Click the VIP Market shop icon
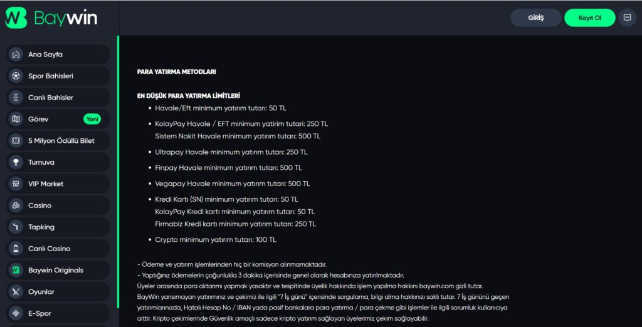The width and height of the screenshot is (642, 327). coord(16,184)
